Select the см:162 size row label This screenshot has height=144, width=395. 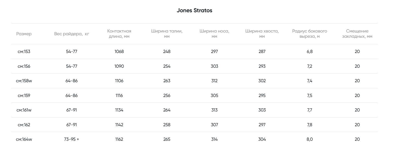pos(24,125)
